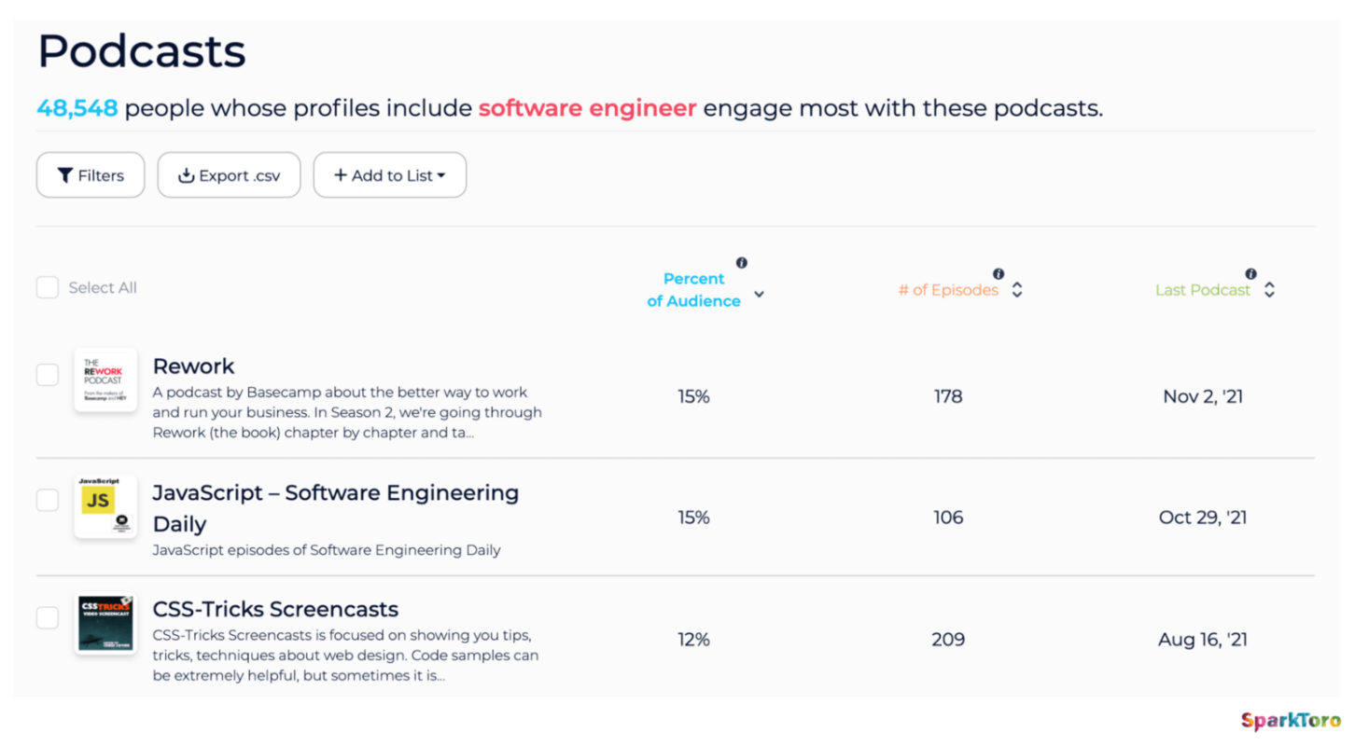Enable the Select All checkbox
The height and width of the screenshot is (746, 1355).
47,287
